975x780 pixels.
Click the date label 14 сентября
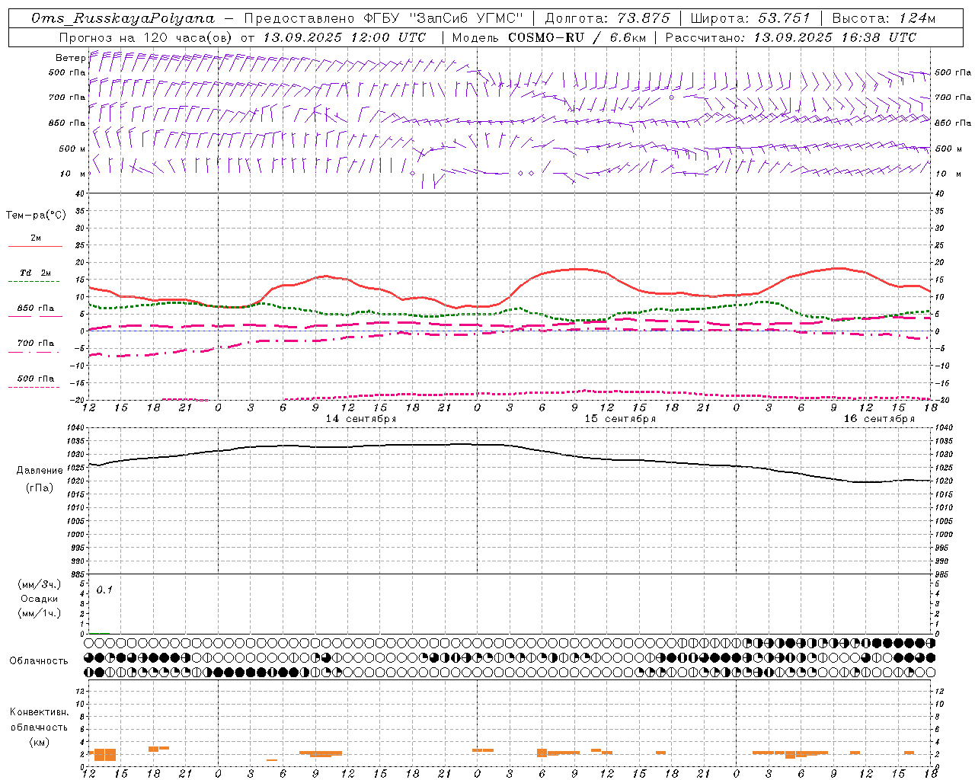point(361,419)
